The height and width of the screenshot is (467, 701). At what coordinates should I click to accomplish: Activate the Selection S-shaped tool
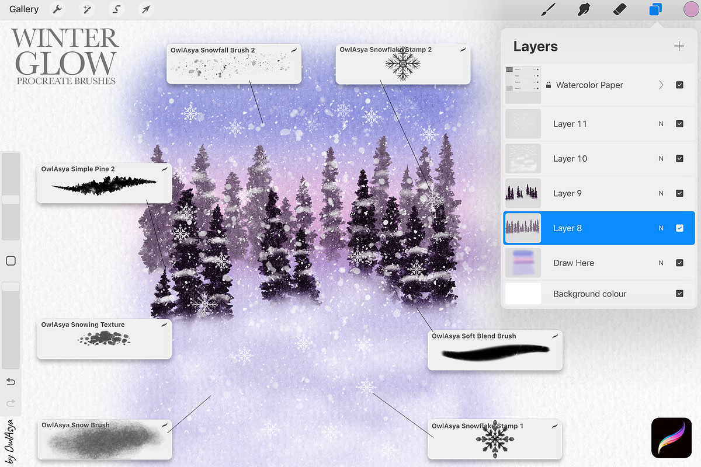117,9
